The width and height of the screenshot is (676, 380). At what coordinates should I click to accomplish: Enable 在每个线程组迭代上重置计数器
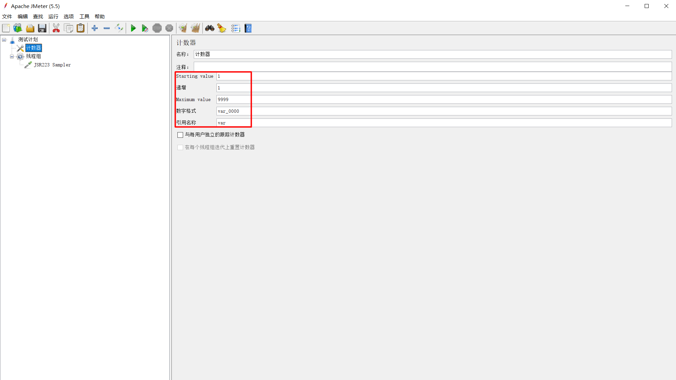pyautogui.click(x=180, y=147)
